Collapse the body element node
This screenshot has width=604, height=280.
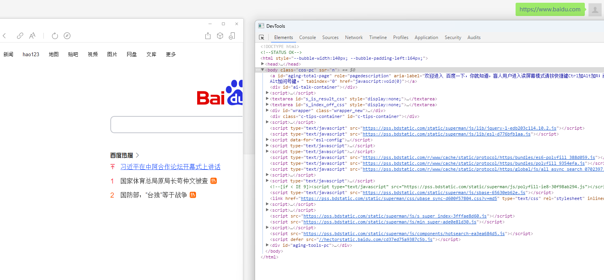263,70
